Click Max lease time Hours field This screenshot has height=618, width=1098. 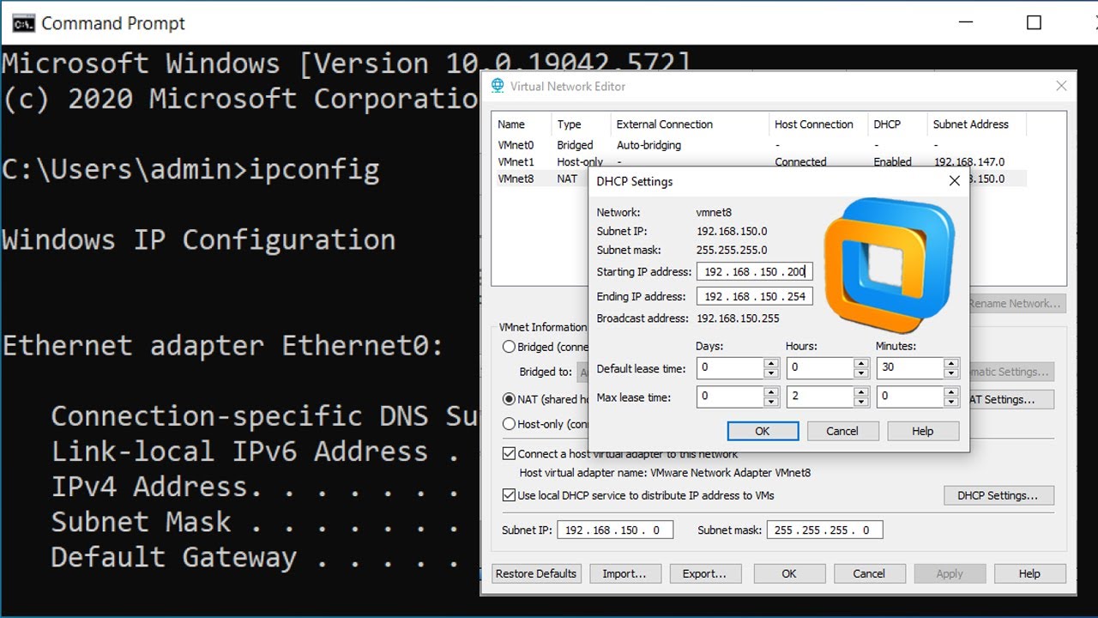coord(820,397)
